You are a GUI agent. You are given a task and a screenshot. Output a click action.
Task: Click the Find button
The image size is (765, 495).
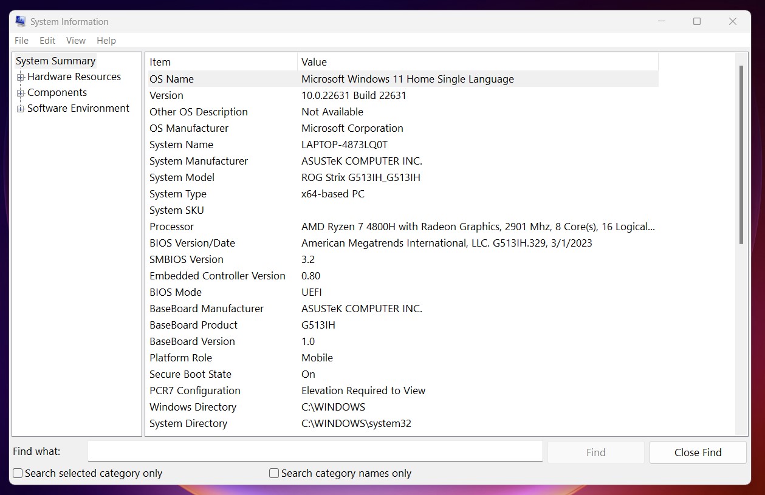click(595, 452)
